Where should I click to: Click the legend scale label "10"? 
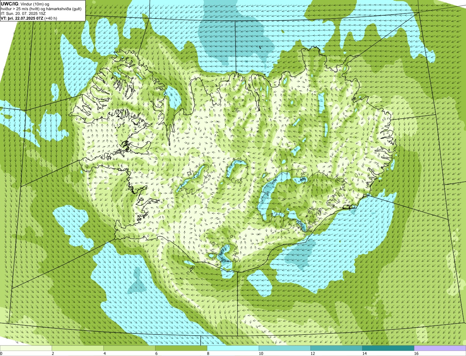tap(261, 353)
